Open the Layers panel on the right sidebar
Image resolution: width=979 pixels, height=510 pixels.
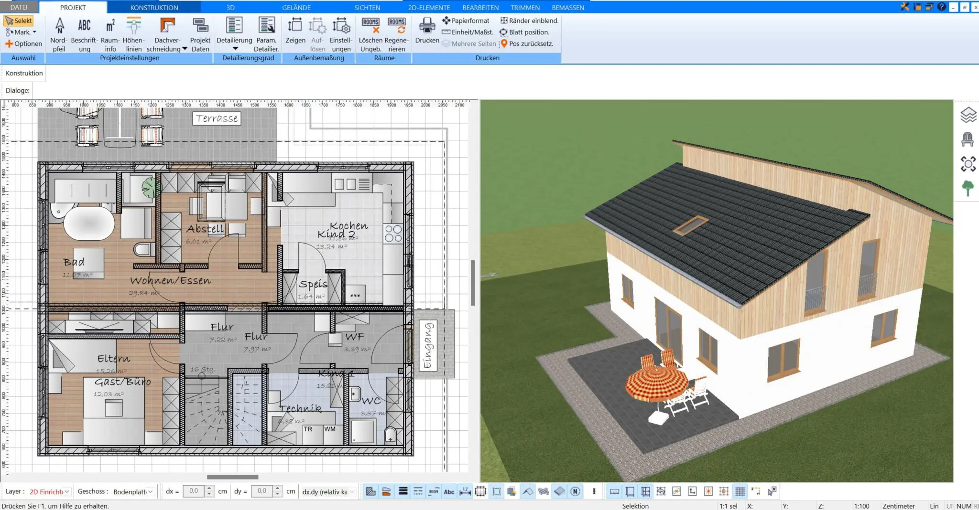click(968, 115)
